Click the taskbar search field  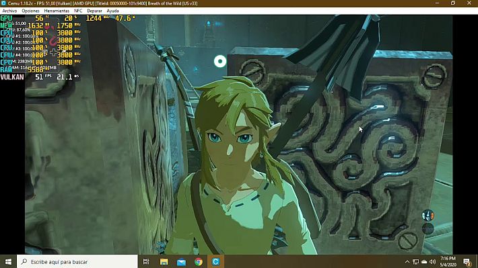coord(77,261)
